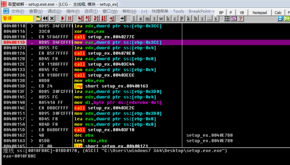Open CPU window with 'c' button
This screenshot has width=290, height=165.
175,19
